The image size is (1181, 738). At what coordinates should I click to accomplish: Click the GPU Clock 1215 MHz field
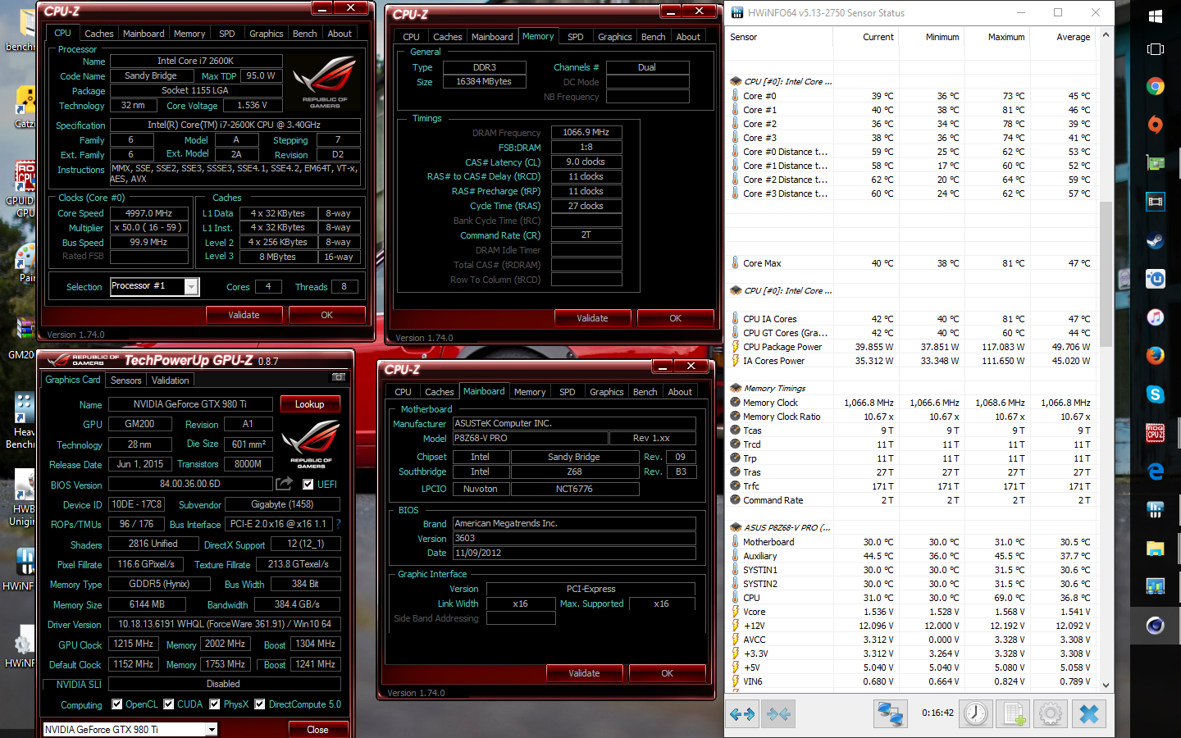(134, 645)
